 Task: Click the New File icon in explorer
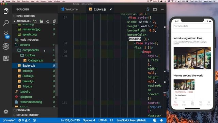tap(35, 21)
